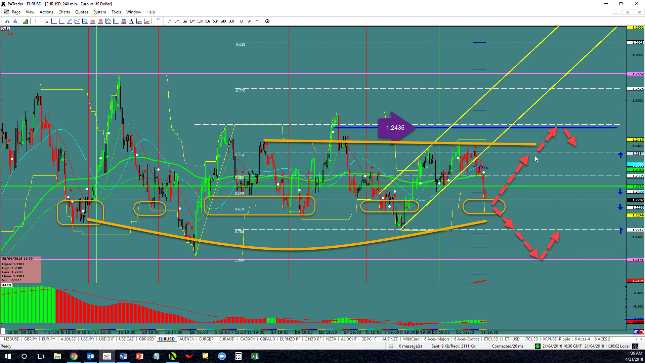Switch to the BTCUSD chart tab
Viewport: 645px width, 363px height.
(491, 339)
